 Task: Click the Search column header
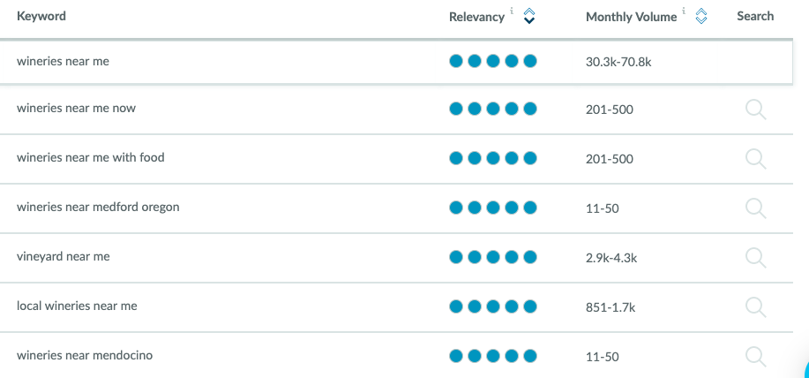[x=755, y=16]
